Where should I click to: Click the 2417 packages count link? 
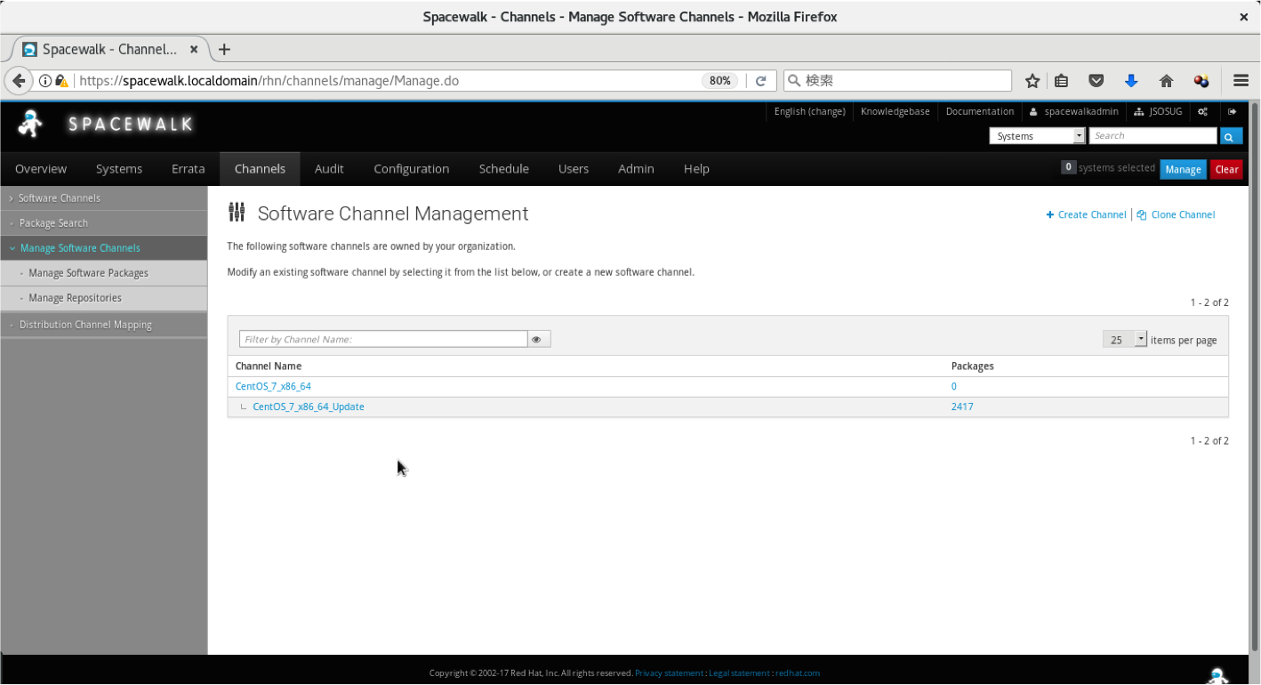[x=962, y=407]
